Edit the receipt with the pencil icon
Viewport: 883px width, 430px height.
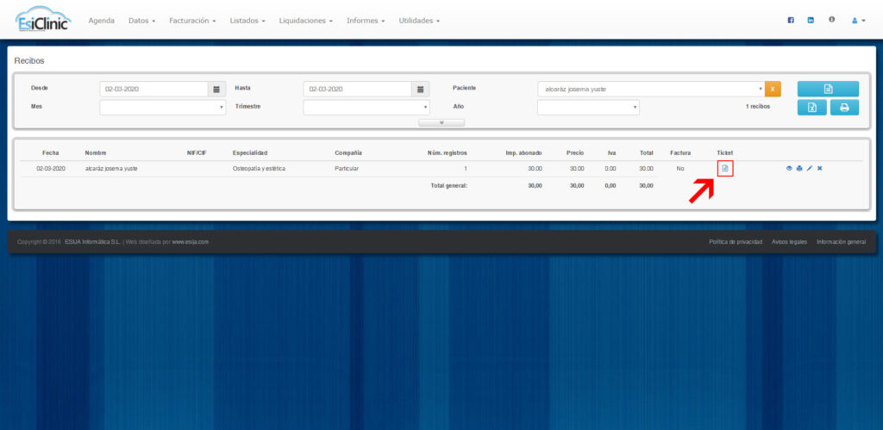(809, 168)
